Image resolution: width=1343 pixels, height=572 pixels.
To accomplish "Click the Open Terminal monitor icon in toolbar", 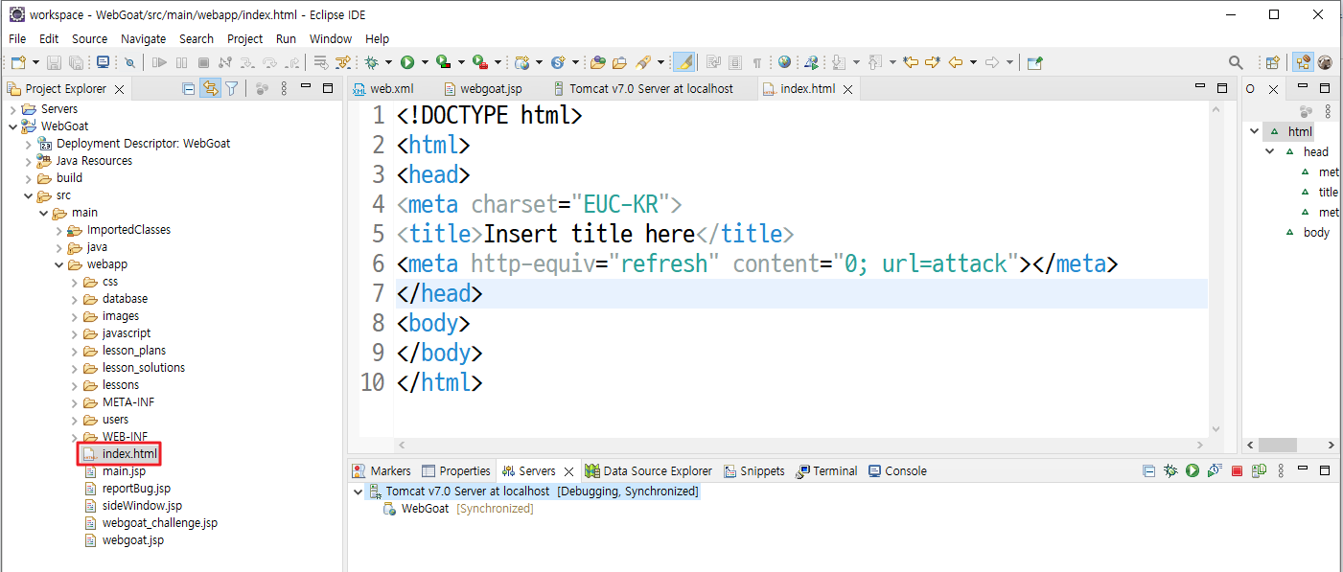I will [x=102, y=62].
